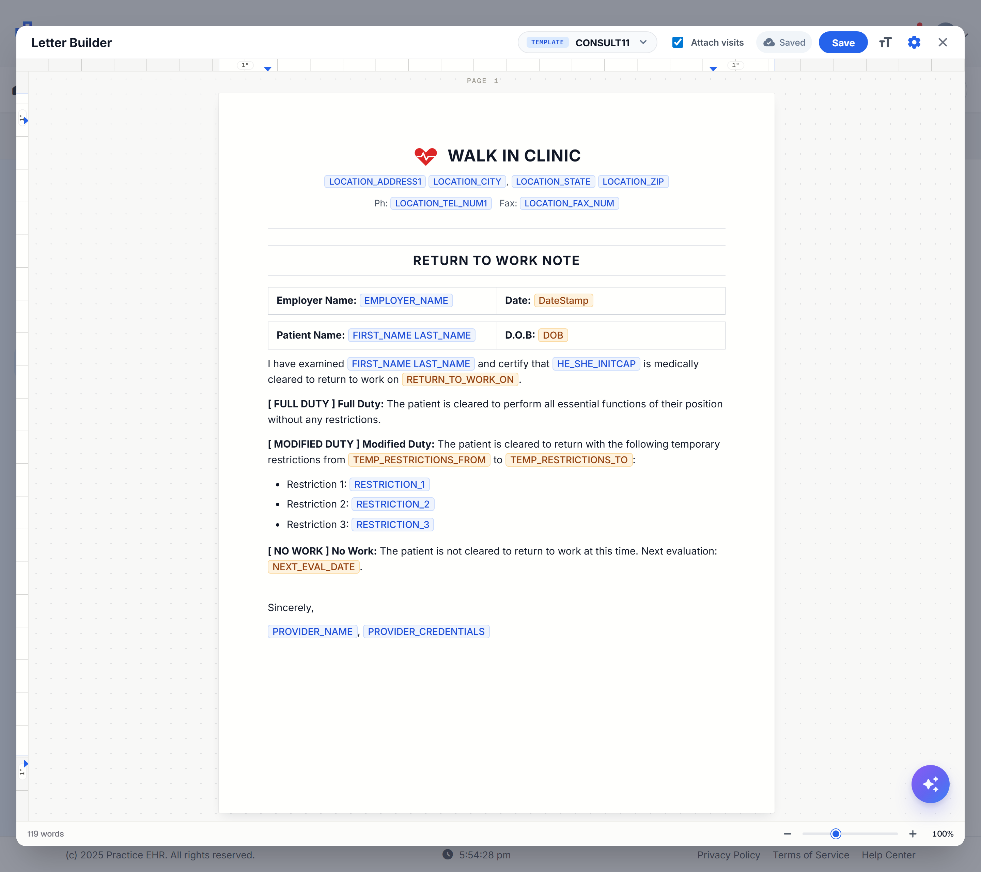
Task: Click the clock icon in the footer
Action: point(447,854)
